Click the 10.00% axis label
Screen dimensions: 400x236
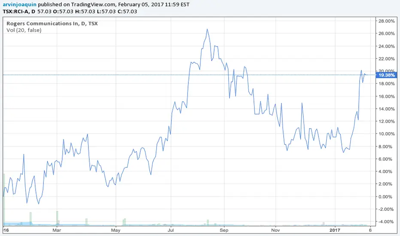click(386, 134)
